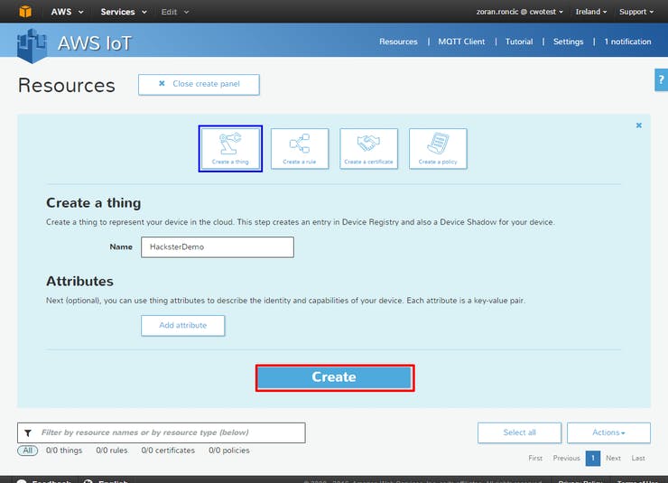Click the AWS orange cube logo

[25, 12]
